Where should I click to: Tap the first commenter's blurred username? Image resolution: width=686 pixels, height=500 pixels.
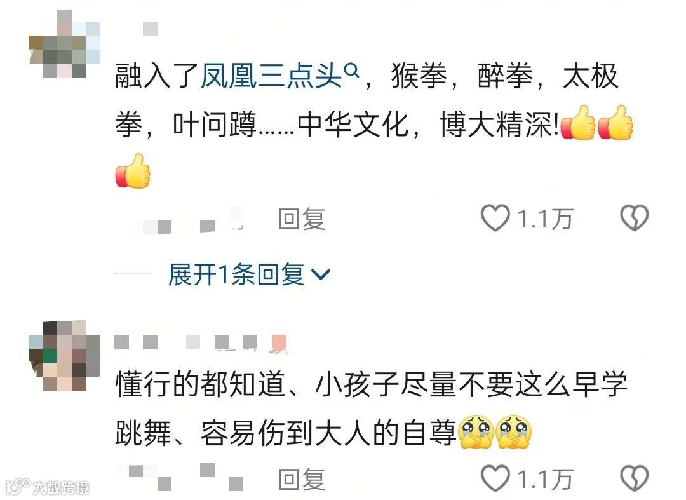150,29
